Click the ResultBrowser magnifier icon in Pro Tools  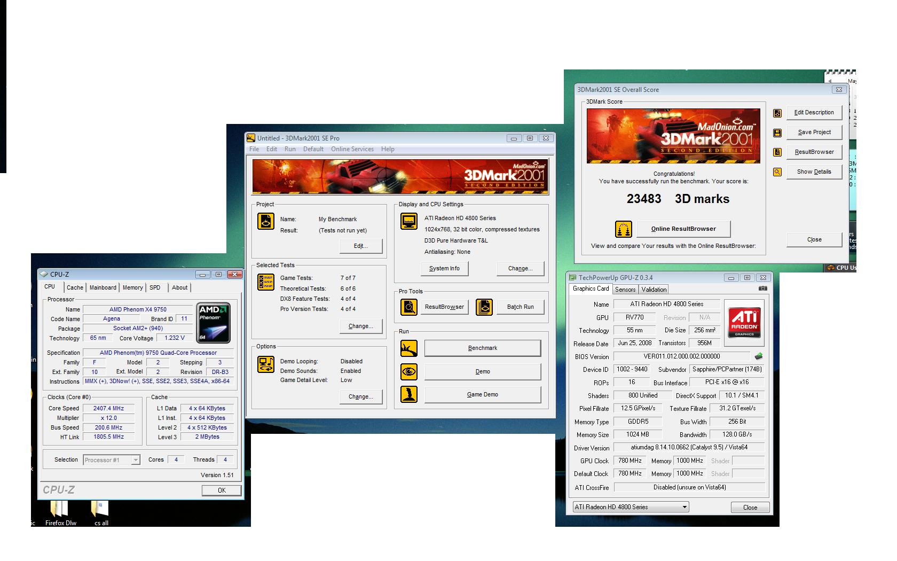pos(409,307)
